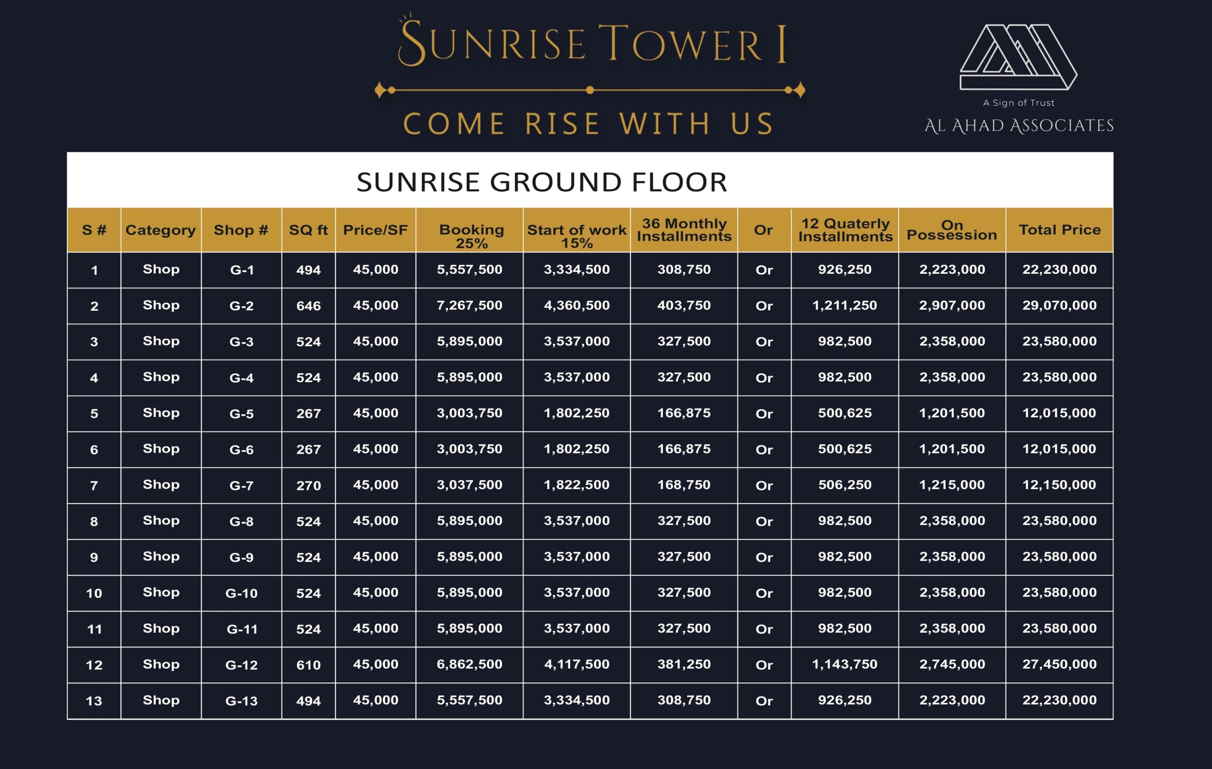Click booking amount 6,862,500

click(x=470, y=664)
